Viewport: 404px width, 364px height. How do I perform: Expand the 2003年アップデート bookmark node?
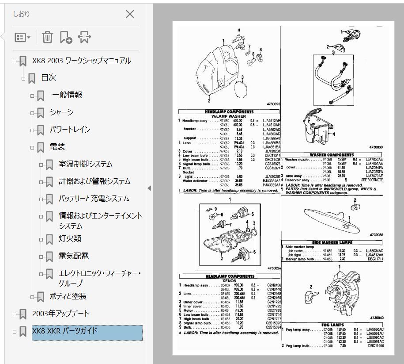pos(15,314)
